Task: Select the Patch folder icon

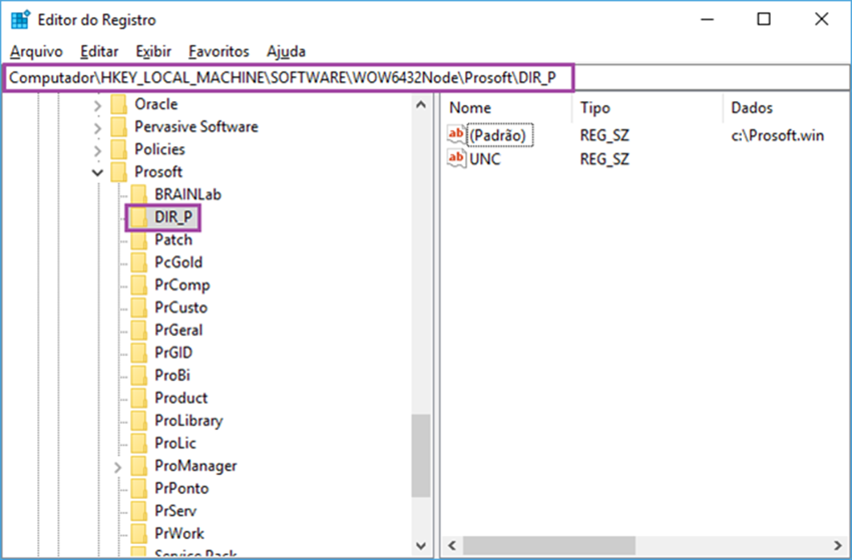Action: pos(139,240)
